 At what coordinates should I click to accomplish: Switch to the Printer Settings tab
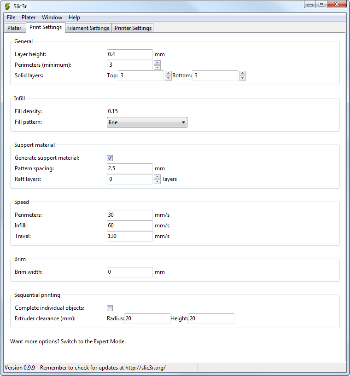click(133, 28)
